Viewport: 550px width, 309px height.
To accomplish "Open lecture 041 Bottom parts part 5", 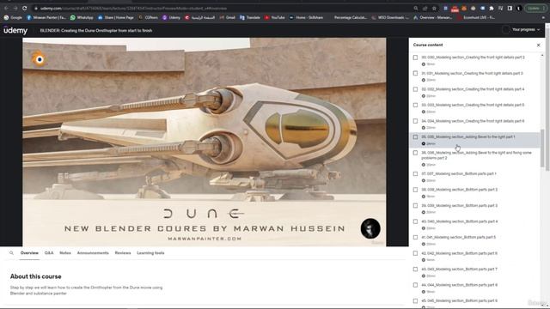I will pyautogui.click(x=474, y=240).
